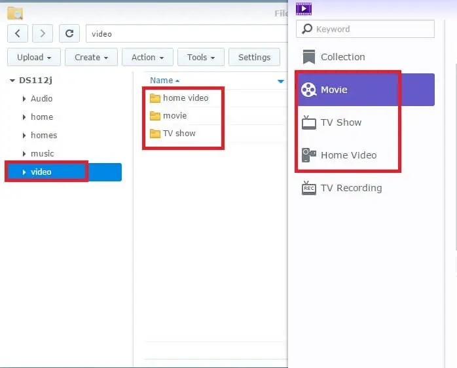The width and height of the screenshot is (457, 368).
Task: Open the Upload dropdown
Action: 34,57
